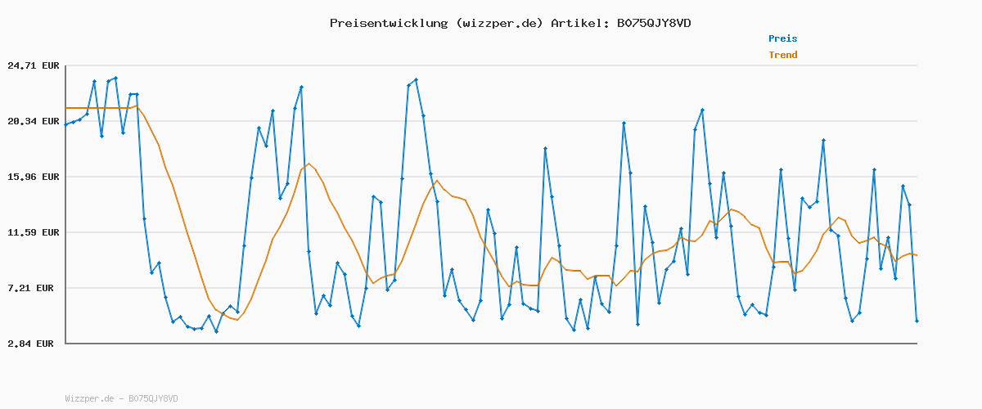Click the 2.84 EUR axis label

tap(33, 344)
